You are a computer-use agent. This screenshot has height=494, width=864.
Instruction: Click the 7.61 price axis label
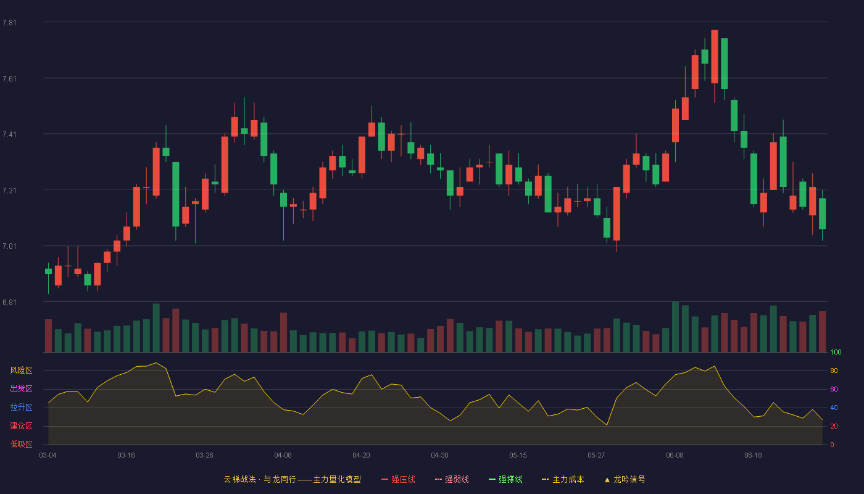9,79
